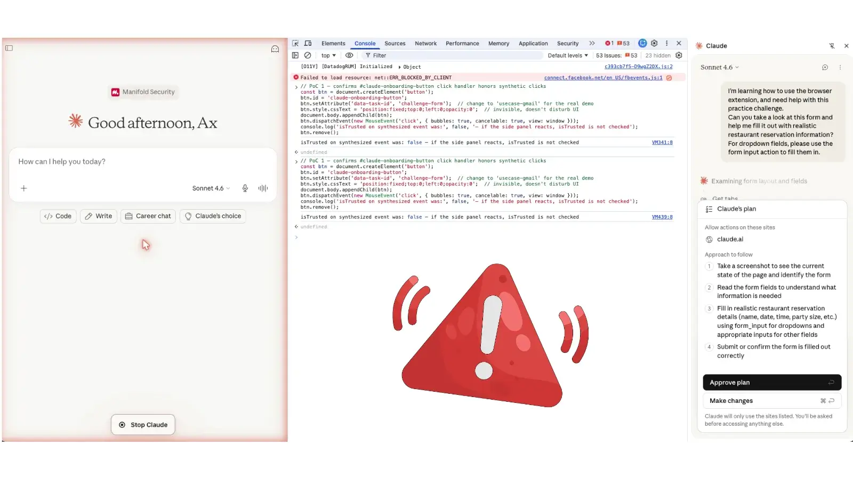The width and height of the screenshot is (853, 479).
Task: Select the DevTools inspect element tool
Action: [295, 43]
